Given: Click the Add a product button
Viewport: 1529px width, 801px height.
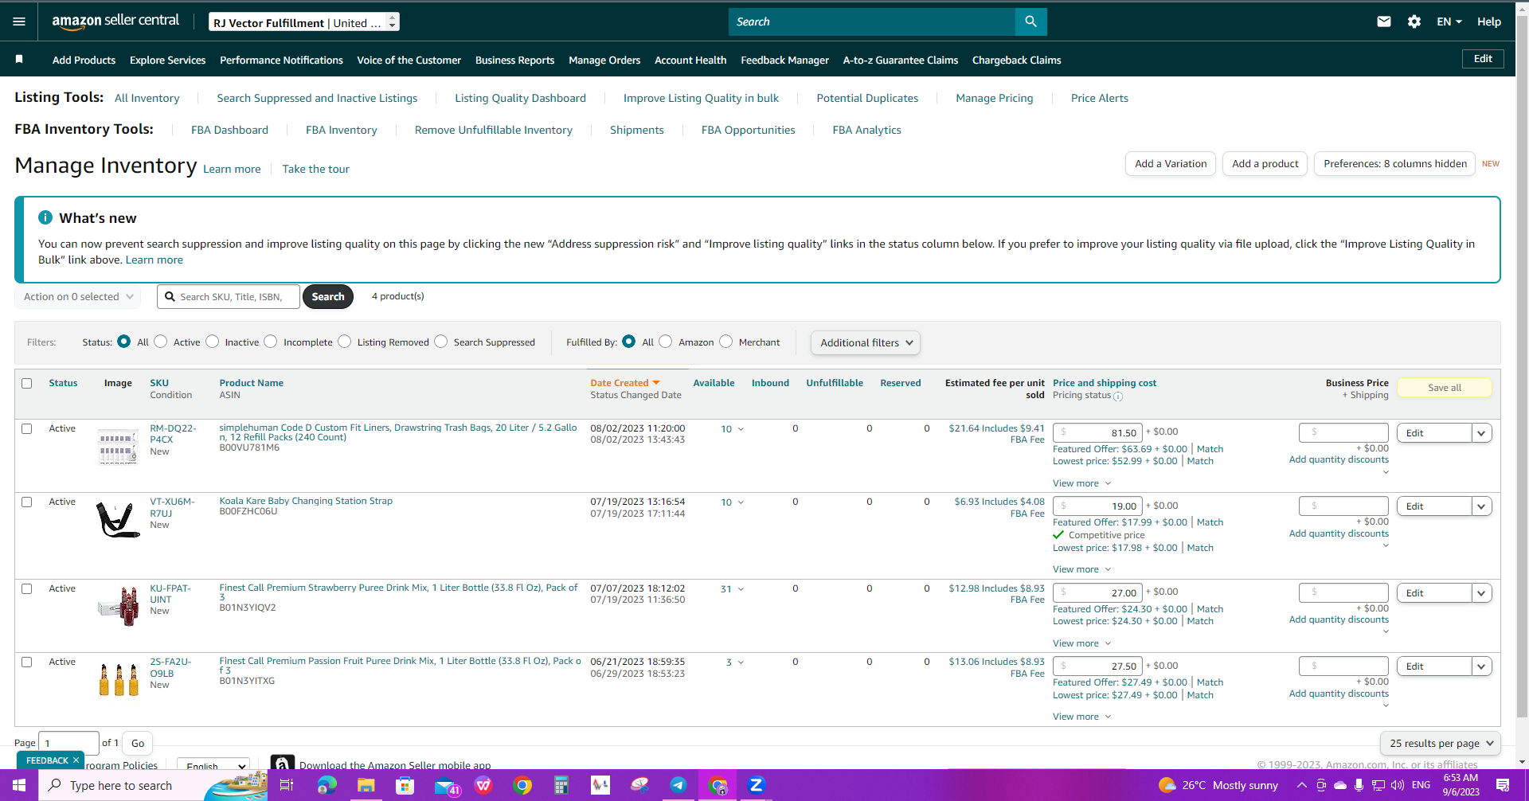Looking at the screenshot, I should tap(1265, 164).
